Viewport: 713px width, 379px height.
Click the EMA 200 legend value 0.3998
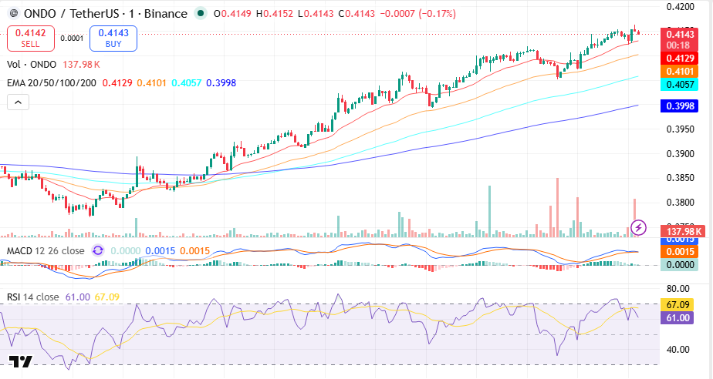point(221,83)
